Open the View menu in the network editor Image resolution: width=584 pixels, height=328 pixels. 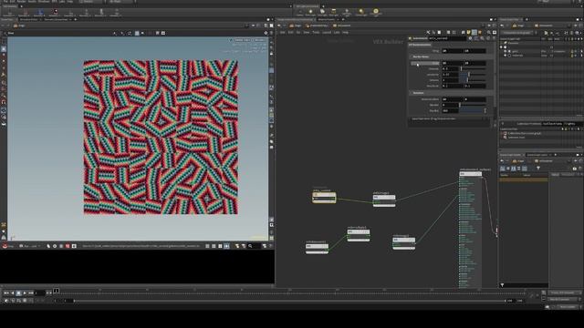tap(307, 33)
